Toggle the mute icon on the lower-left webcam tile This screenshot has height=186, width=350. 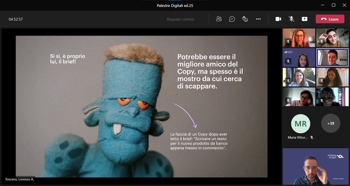288,101
